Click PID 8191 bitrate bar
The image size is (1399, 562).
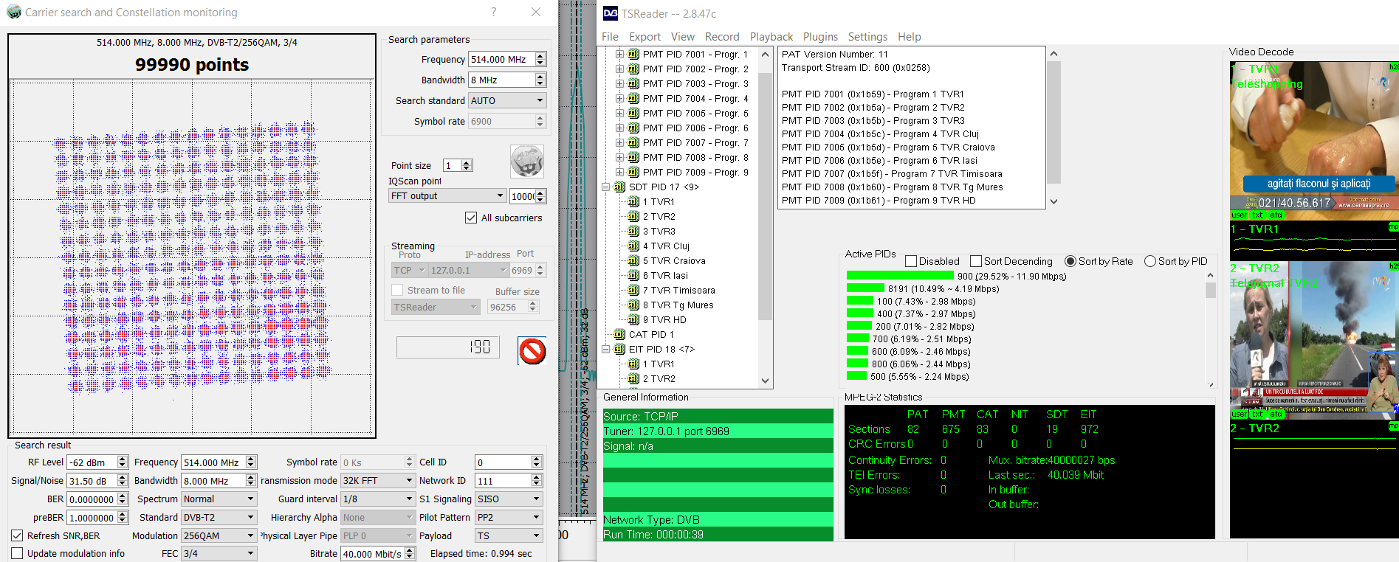coord(865,288)
